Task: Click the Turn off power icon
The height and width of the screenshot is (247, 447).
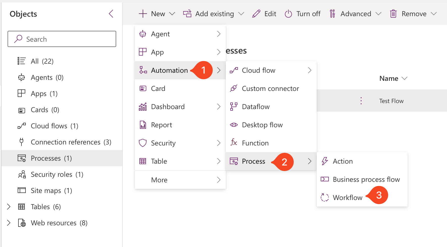Action: coord(288,14)
